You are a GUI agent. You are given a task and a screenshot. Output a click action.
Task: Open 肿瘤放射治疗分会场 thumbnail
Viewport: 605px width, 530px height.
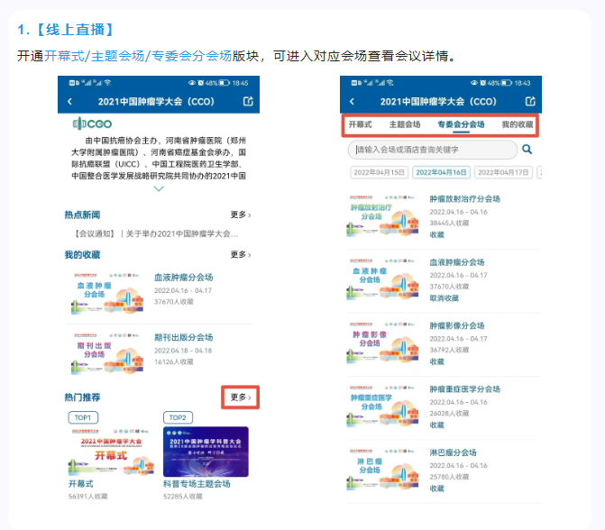[383, 215]
